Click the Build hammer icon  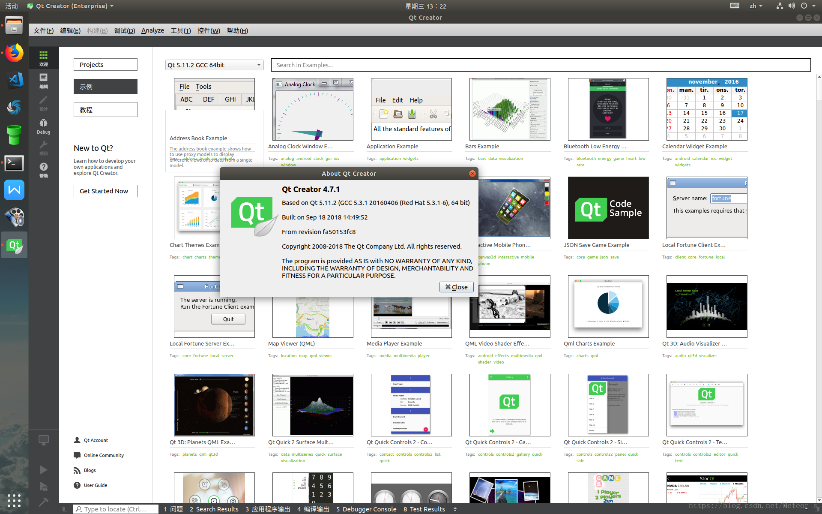pos(43,501)
